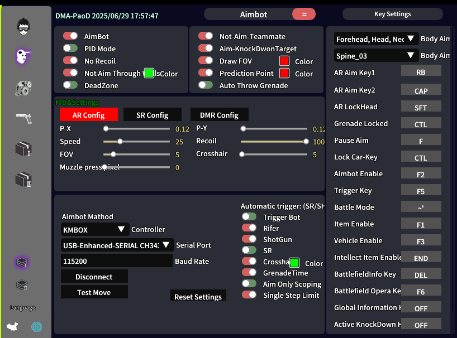Viewport: 457px width, 338px height.
Task: Open the box II sidebar icon
Action: click(x=23, y=179)
